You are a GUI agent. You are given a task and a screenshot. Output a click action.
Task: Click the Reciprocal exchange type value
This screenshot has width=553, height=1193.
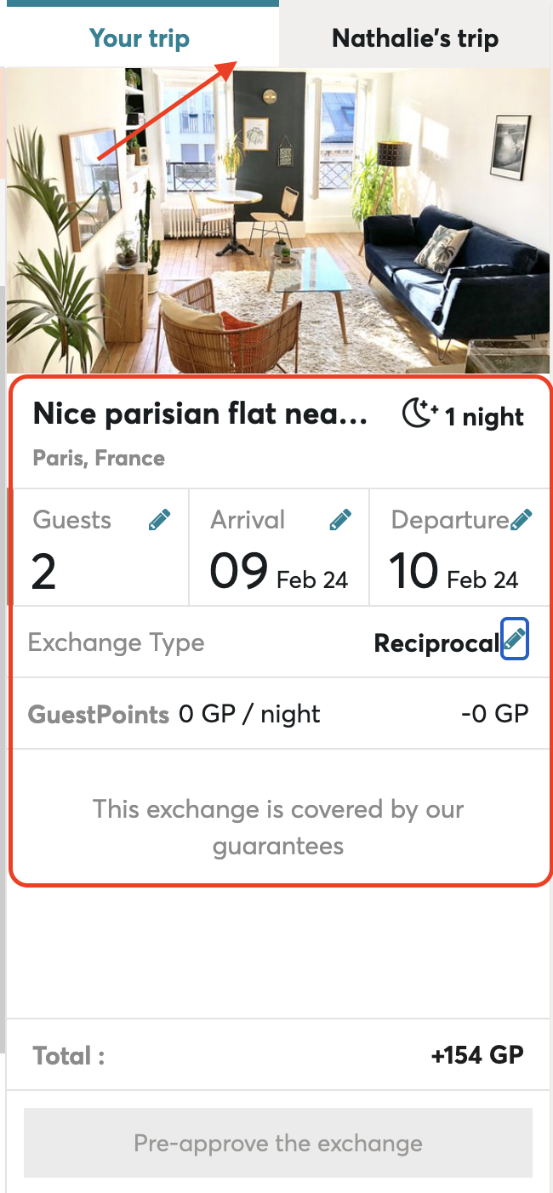pos(436,643)
